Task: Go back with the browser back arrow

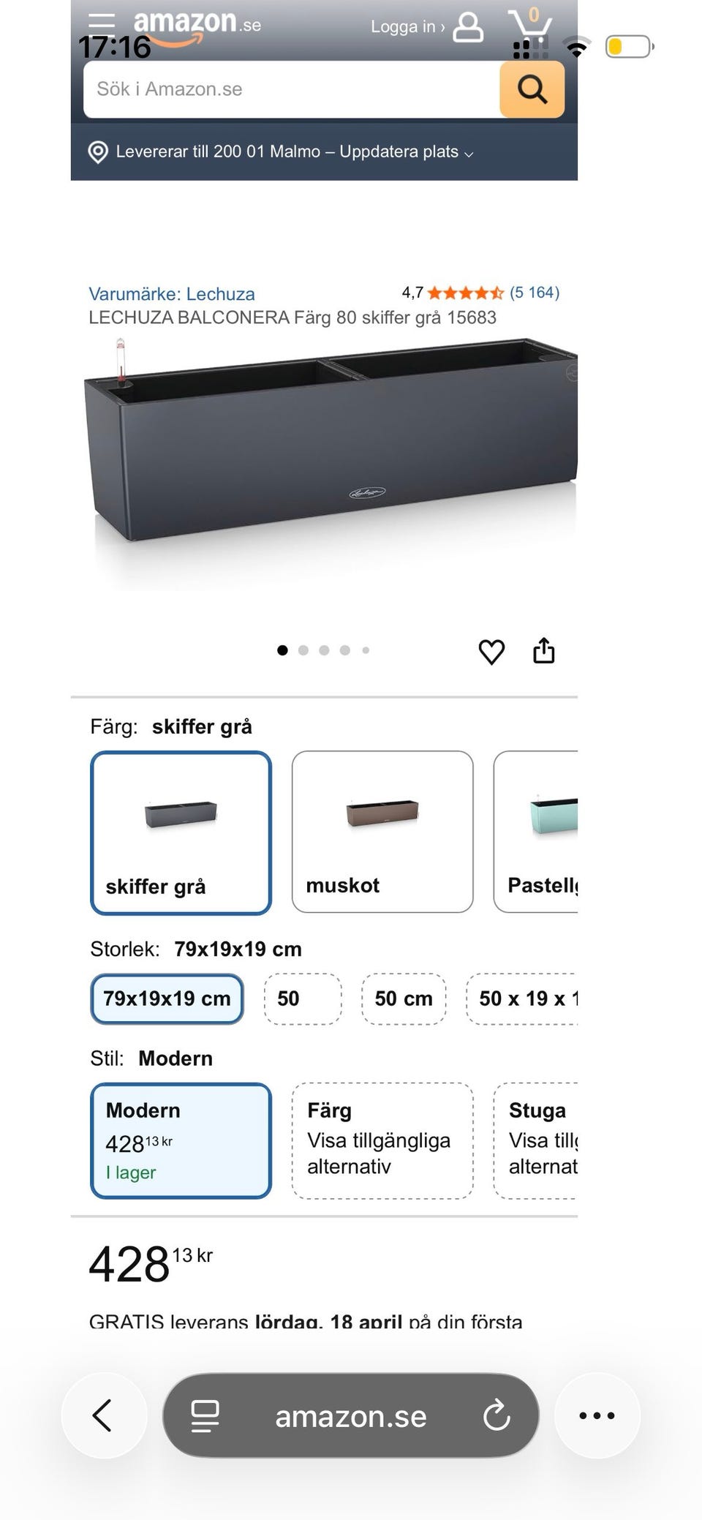Action: tap(103, 1415)
